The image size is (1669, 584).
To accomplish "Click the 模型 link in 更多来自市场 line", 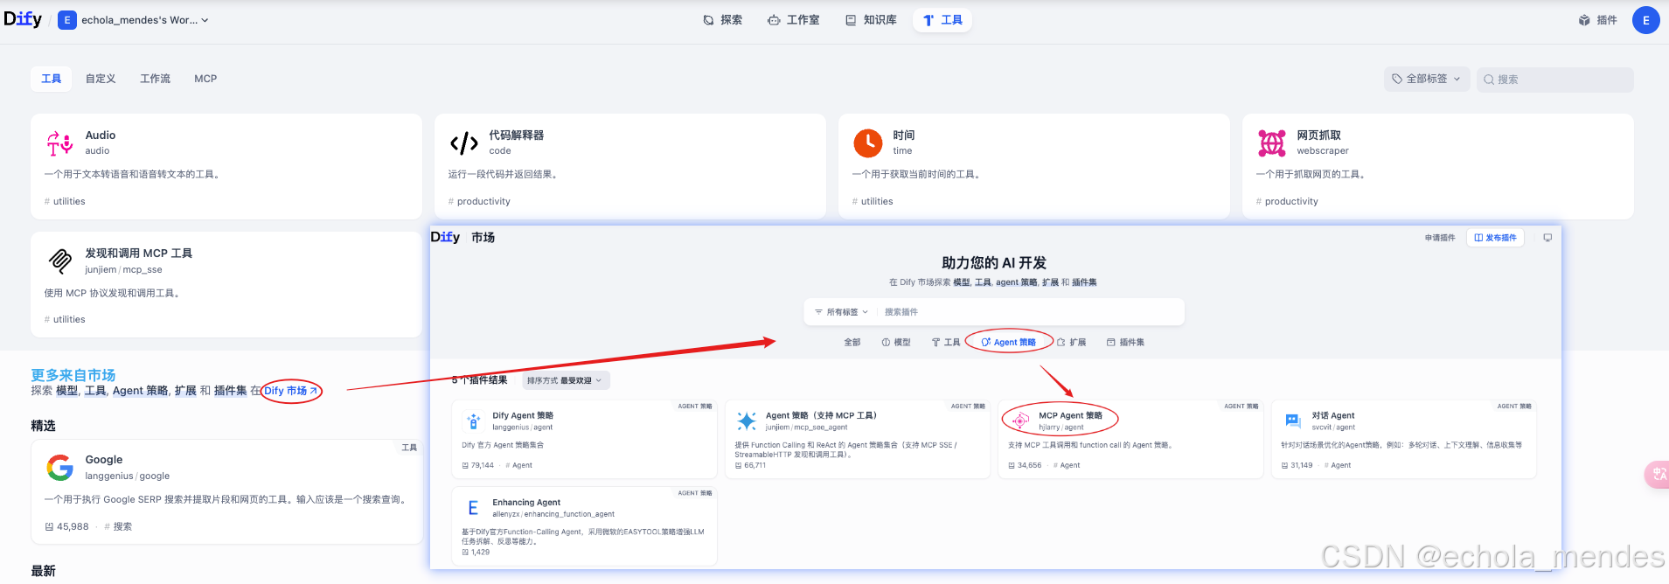I will point(67,391).
